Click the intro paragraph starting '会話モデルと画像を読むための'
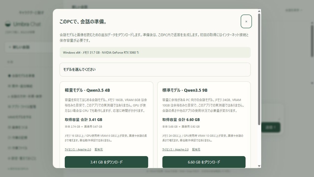The height and width of the screenshot is (177, 314). click(x=154, y=37)
